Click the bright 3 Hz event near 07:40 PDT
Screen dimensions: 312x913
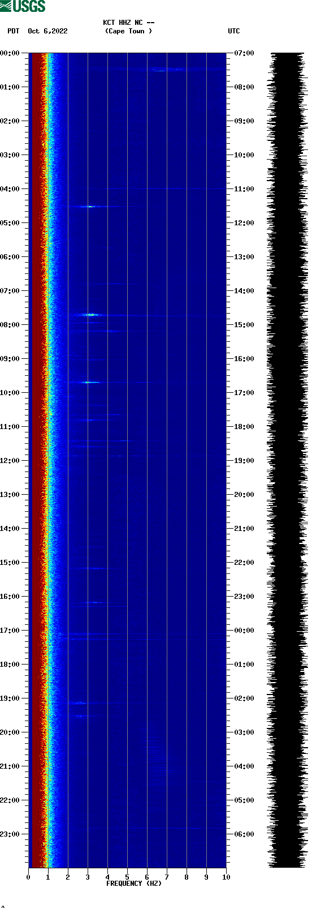(x=90, y=314)
